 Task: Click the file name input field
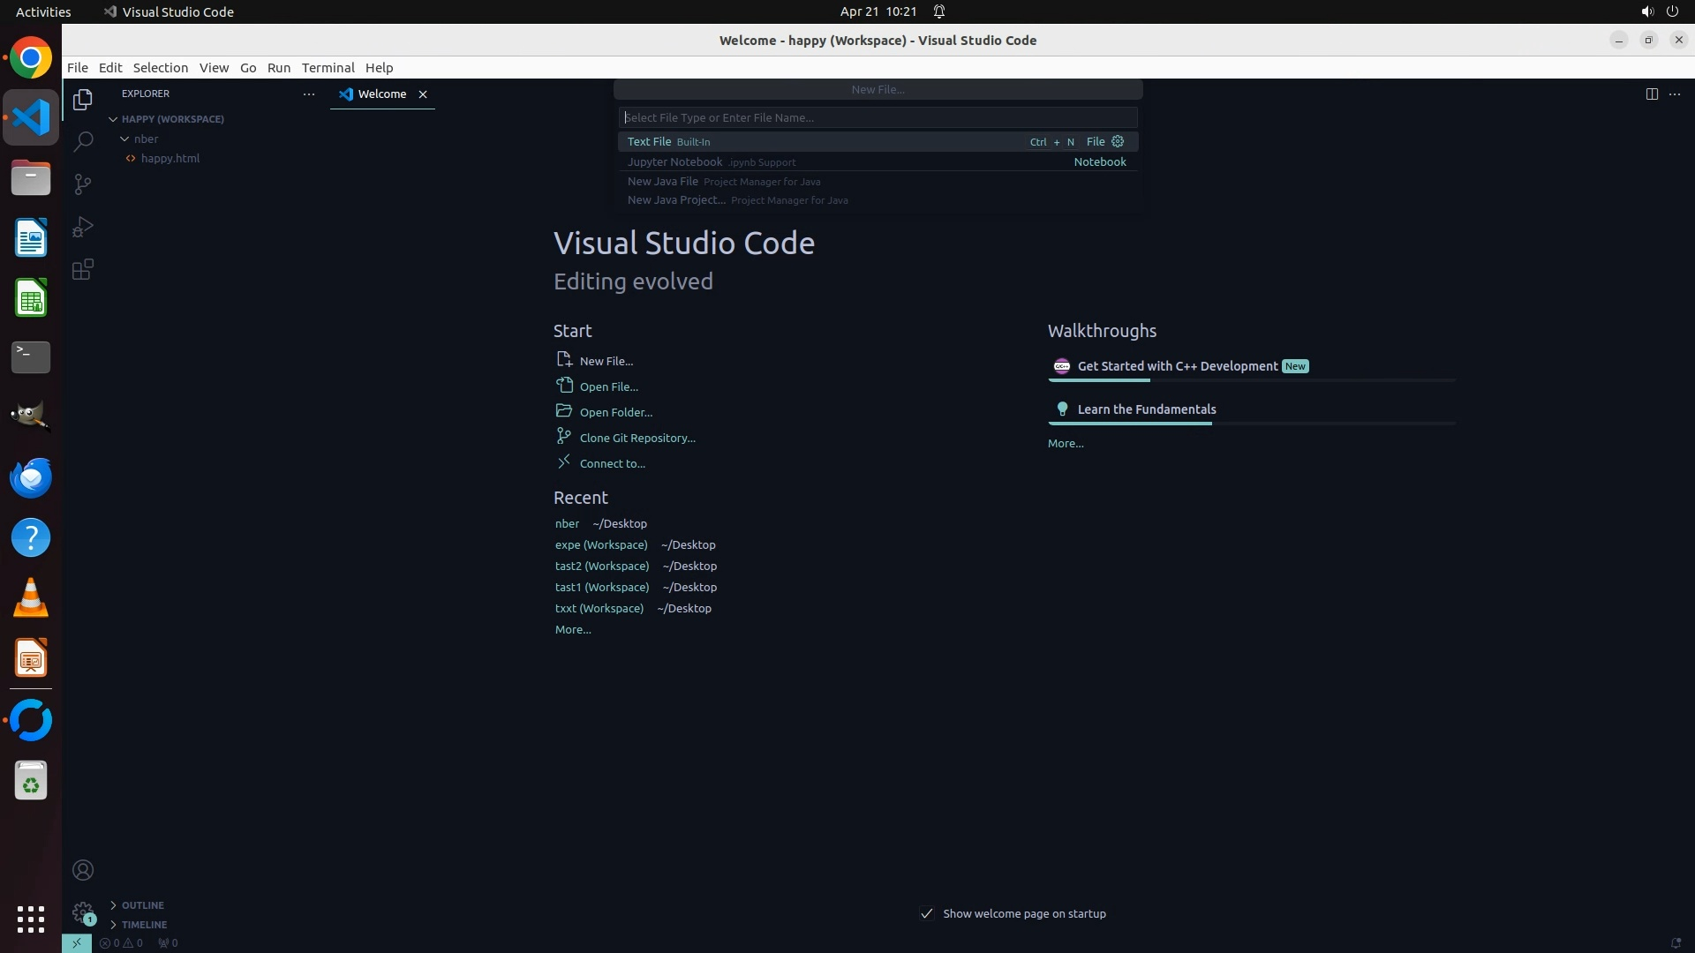pos(878,117)
